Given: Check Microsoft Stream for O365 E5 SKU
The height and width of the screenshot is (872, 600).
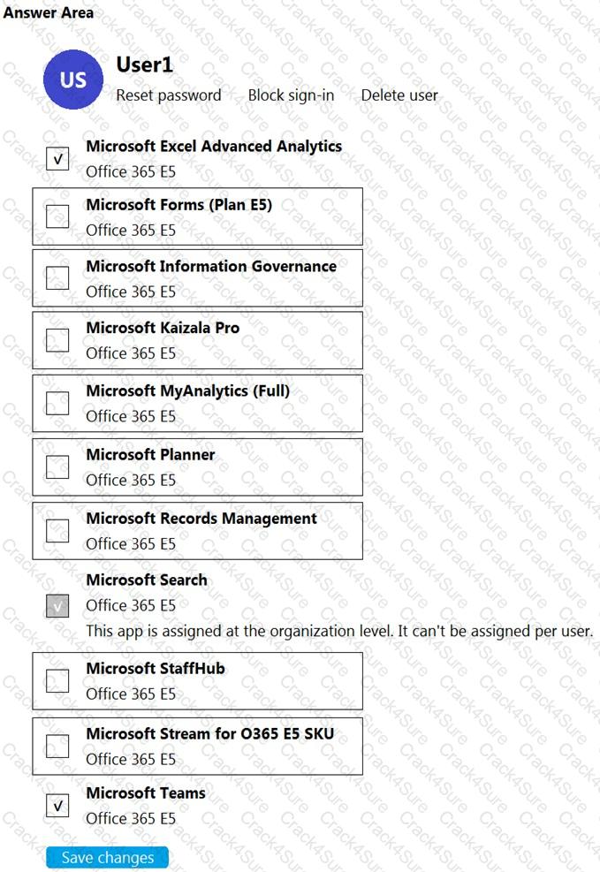Looking at the screenshot, I should 57,746.
